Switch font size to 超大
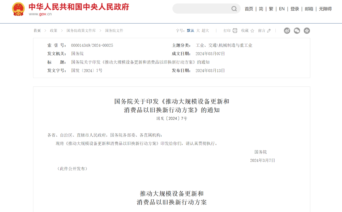Image resolution: width=342 pixels, height=212 pixels. click(x=205, y=31)
